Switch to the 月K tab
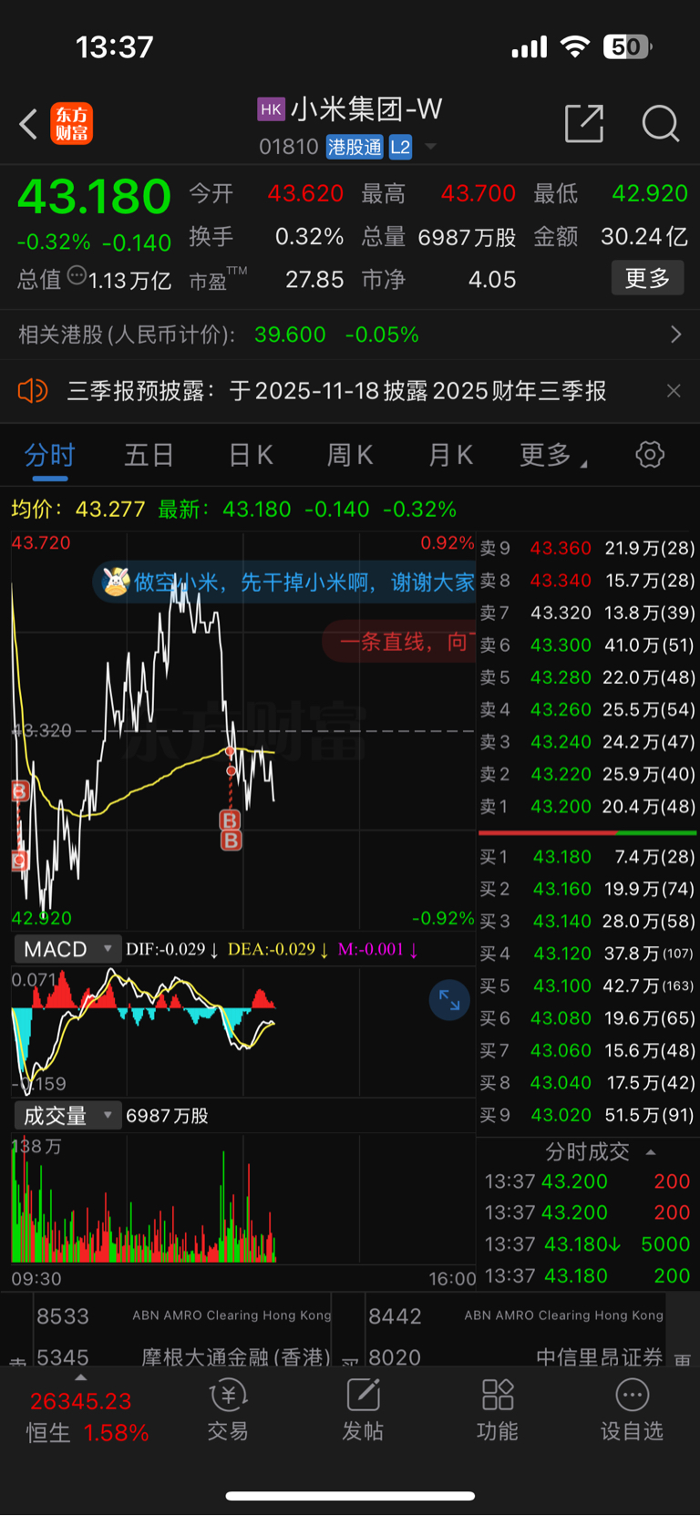 [x=451, y=455]
